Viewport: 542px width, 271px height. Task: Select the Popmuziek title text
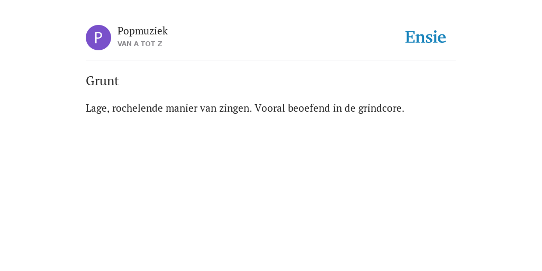(x=142, y=31)
